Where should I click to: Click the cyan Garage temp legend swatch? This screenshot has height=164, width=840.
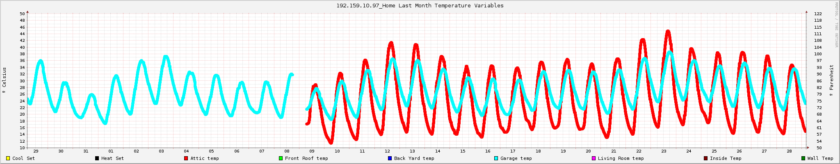496,158
